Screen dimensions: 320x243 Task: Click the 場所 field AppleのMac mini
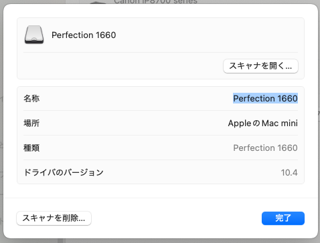tap(262, 123)
